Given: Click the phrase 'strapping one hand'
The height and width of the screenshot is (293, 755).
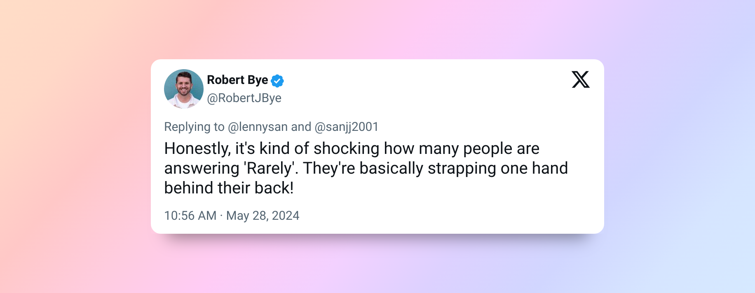Looking at the screenshot, I should [498, 168].
